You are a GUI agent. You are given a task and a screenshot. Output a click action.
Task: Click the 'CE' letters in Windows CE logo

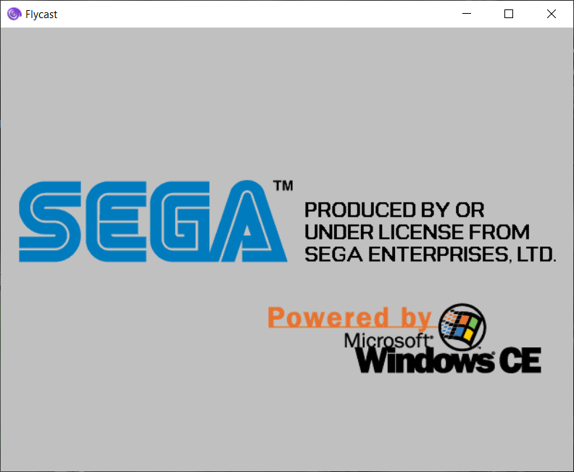click(520, 360)
